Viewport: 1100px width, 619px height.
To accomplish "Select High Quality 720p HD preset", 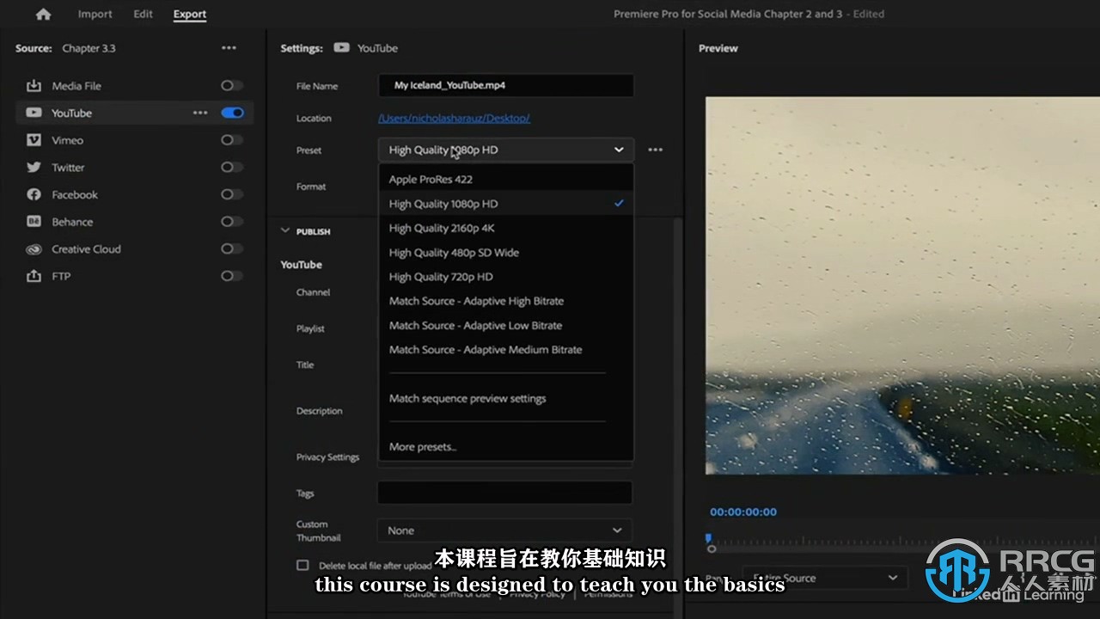I will [506, 277].
